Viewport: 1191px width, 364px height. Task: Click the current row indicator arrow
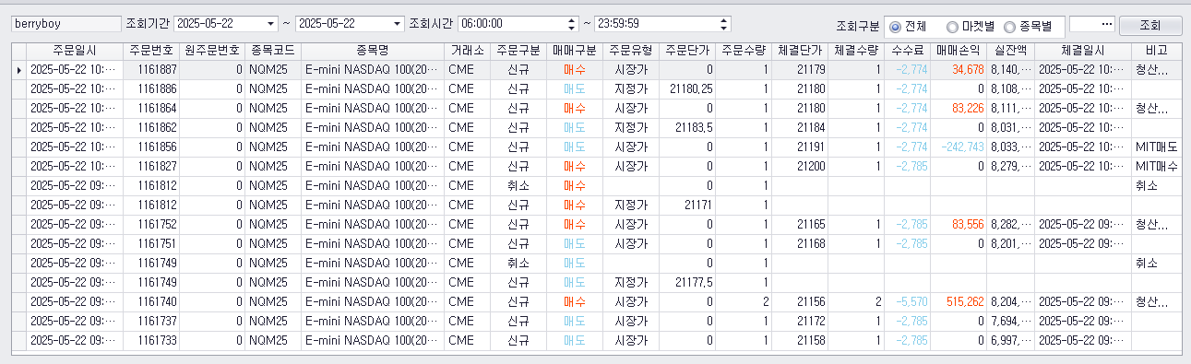tap(18, 69)
